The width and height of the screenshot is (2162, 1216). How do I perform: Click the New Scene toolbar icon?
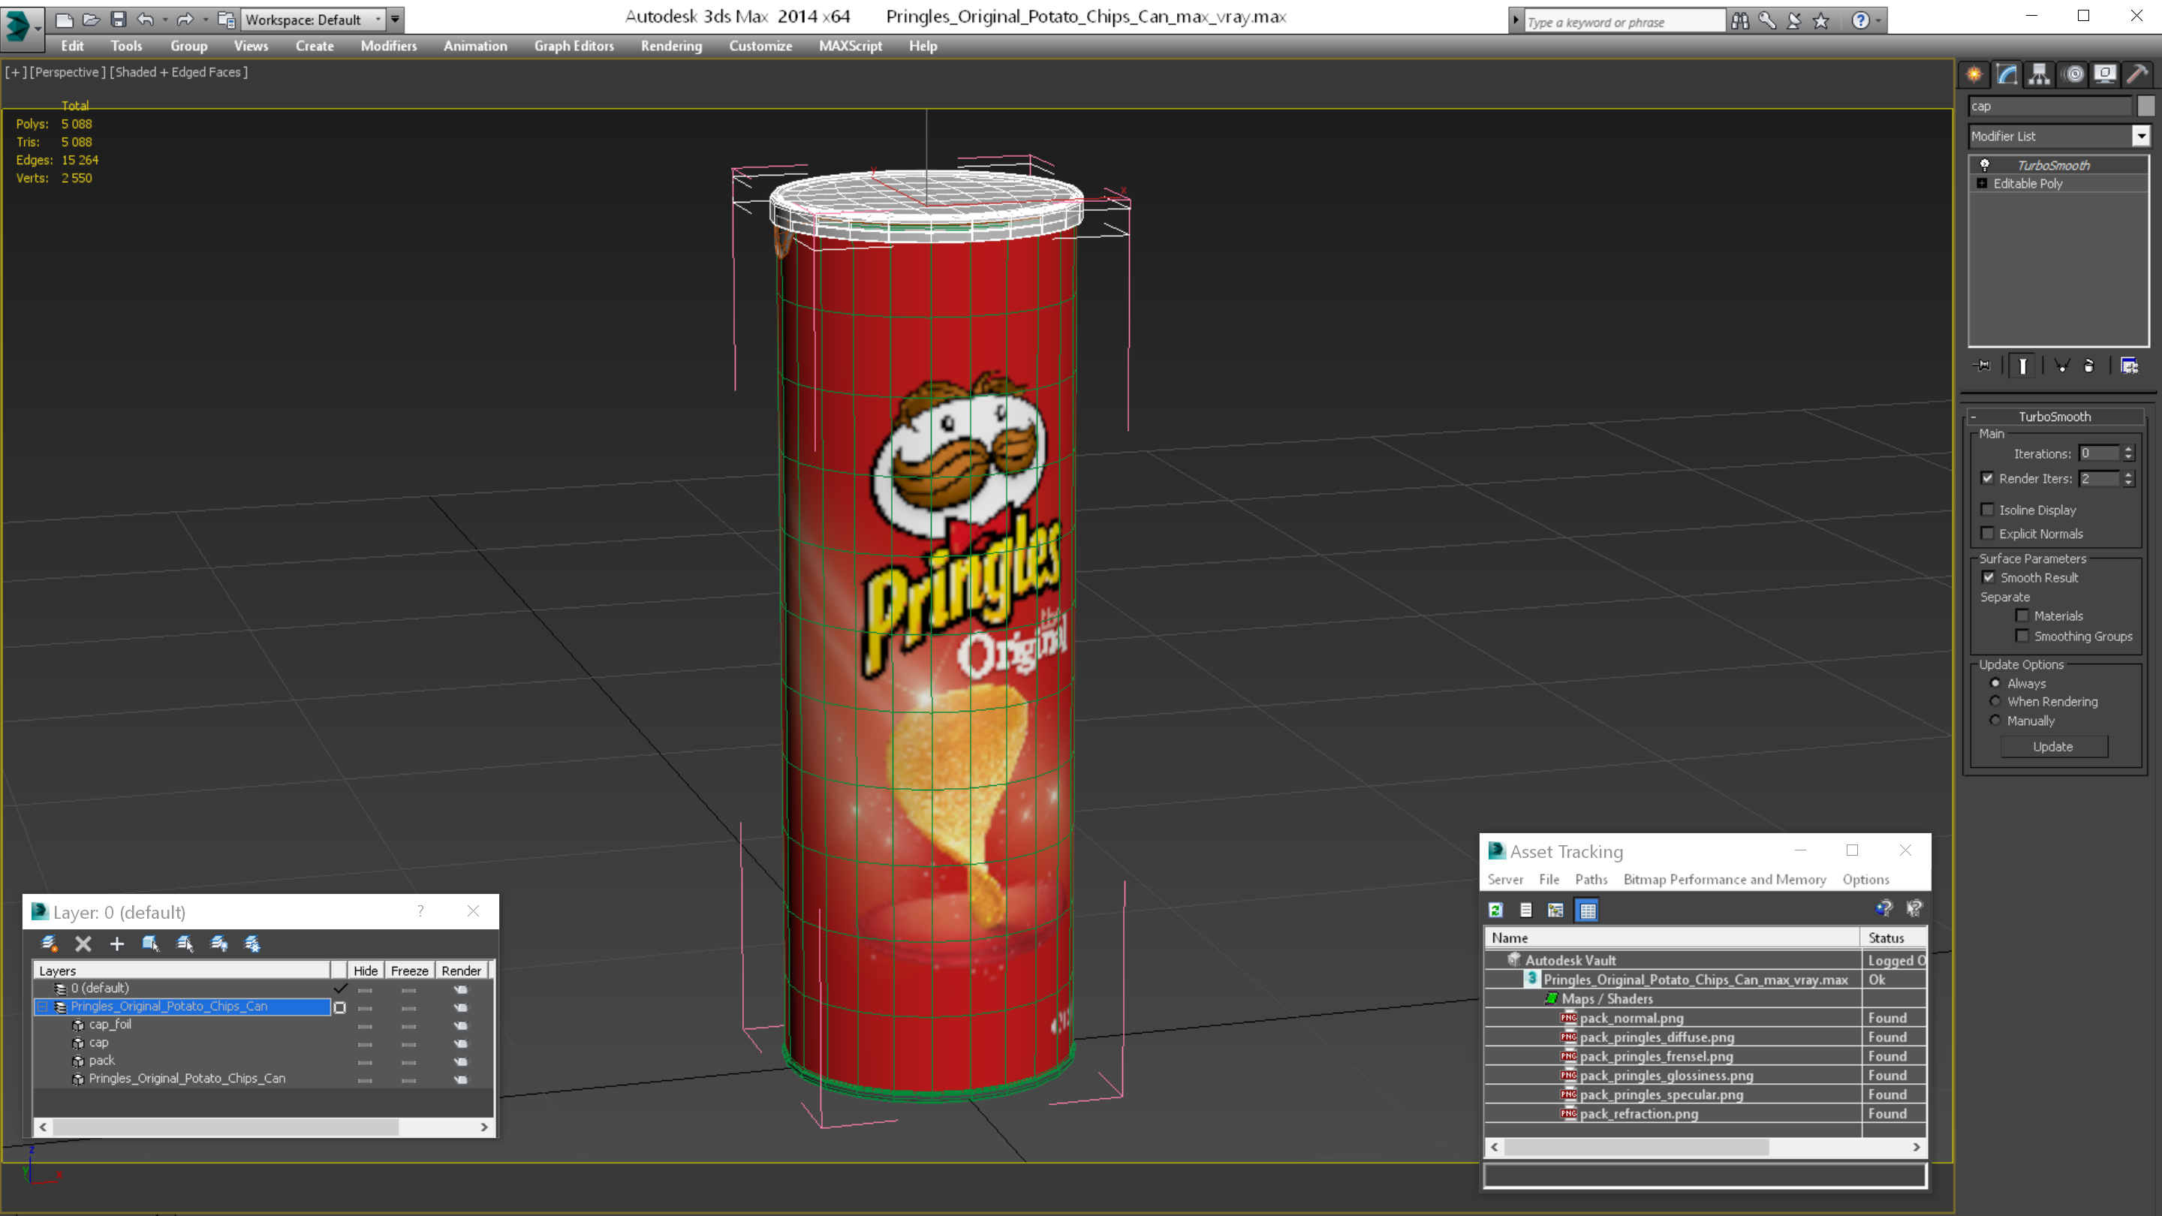pos(64,20)
